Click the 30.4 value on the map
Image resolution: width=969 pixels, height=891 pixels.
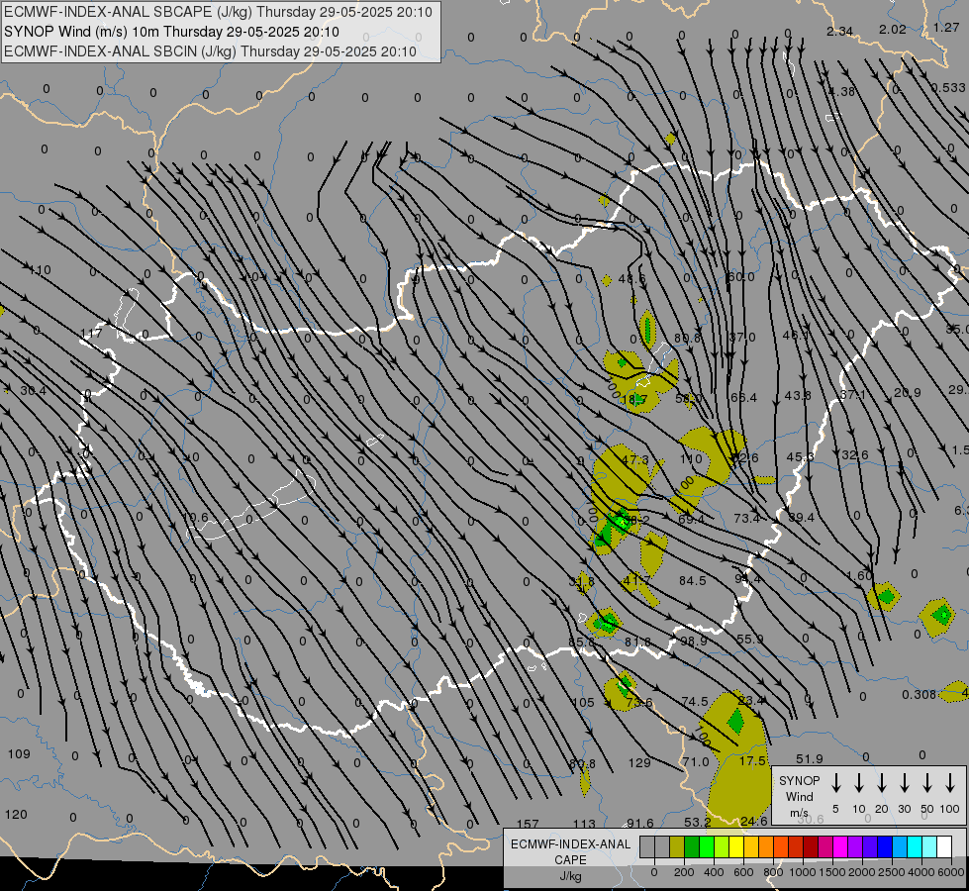coord(33,391)
